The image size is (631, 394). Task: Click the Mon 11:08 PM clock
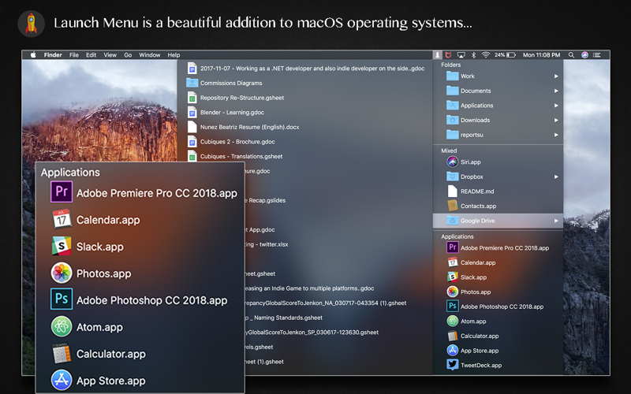[541, 55]
